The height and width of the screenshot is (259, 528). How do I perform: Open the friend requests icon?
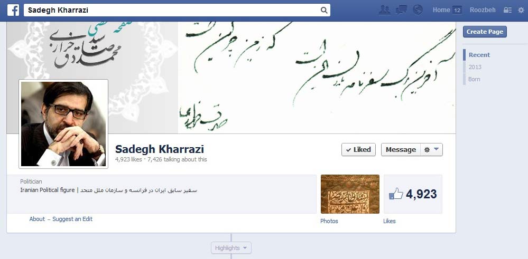tap(385, 10)
